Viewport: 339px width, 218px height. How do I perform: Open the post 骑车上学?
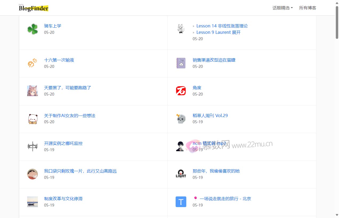53,26
